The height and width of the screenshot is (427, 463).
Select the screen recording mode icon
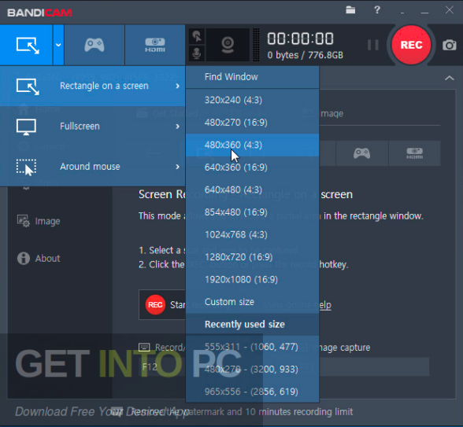pos(27,45)
